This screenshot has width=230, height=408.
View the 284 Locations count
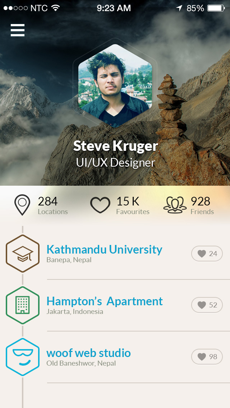tap(52, 205)
